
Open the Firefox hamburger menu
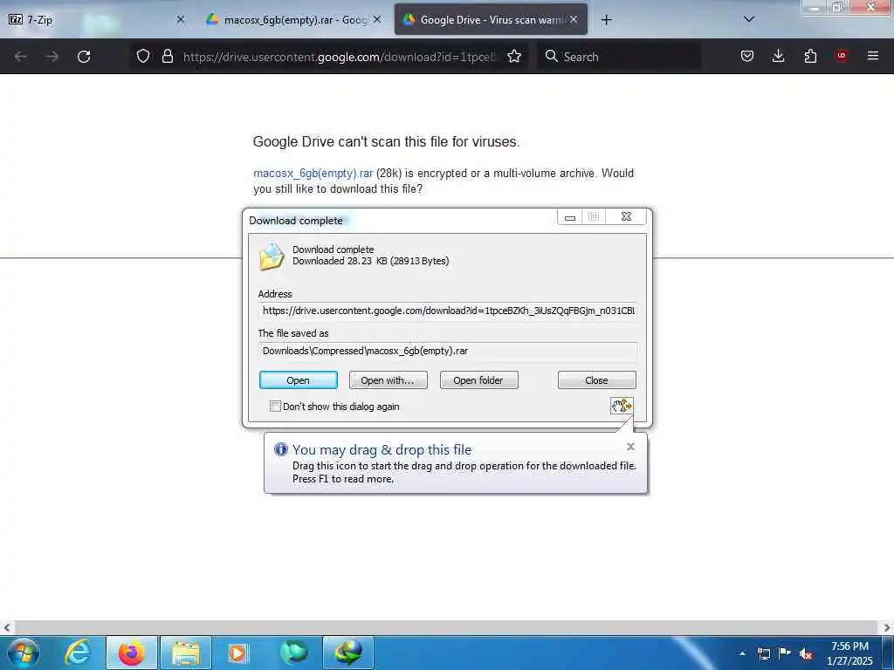click(x=873, y=56)
